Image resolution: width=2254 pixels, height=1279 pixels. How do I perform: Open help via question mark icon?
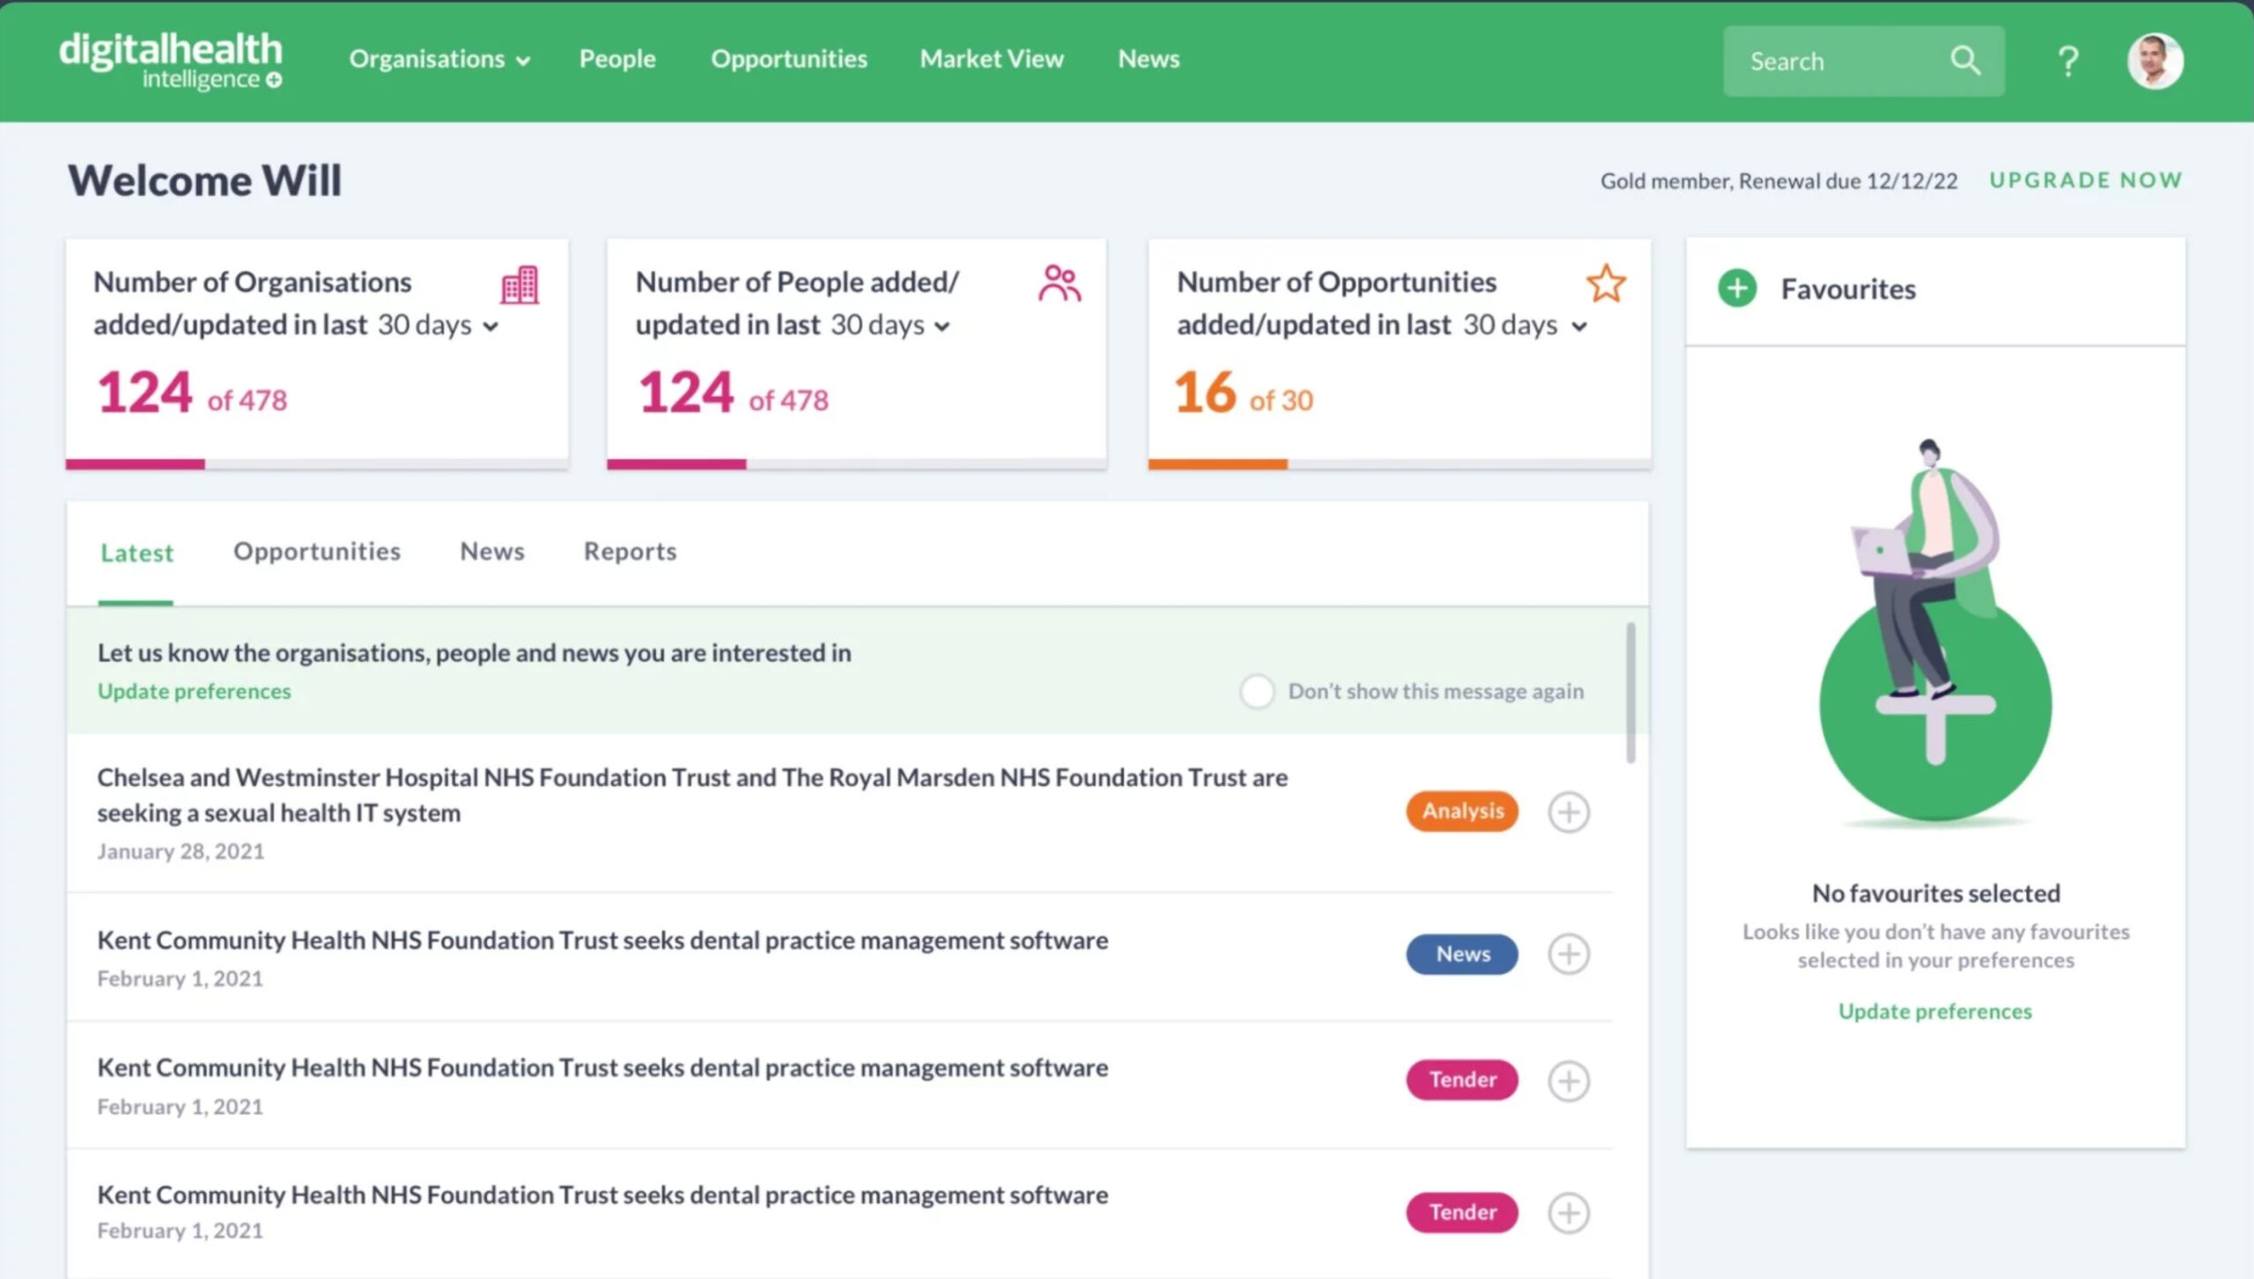point(2068,61)
